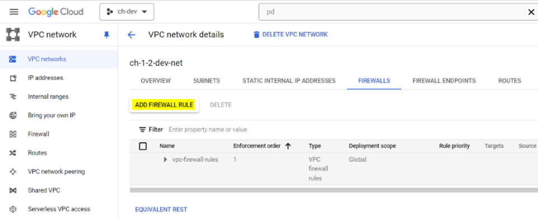This screenshot has width=538, height=219.
Task: Open the ch-dev project selector dropdown
Action: 127,12
